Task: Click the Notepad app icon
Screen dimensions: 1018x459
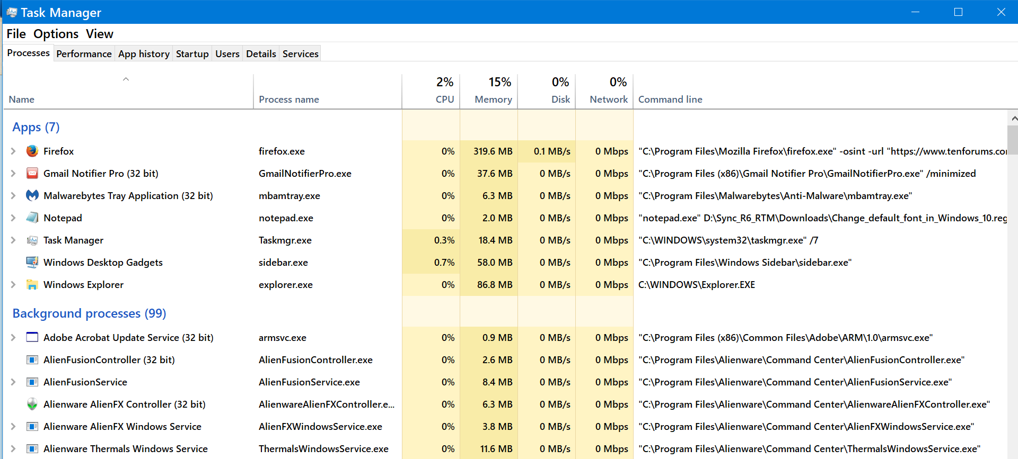Action: 32,218
